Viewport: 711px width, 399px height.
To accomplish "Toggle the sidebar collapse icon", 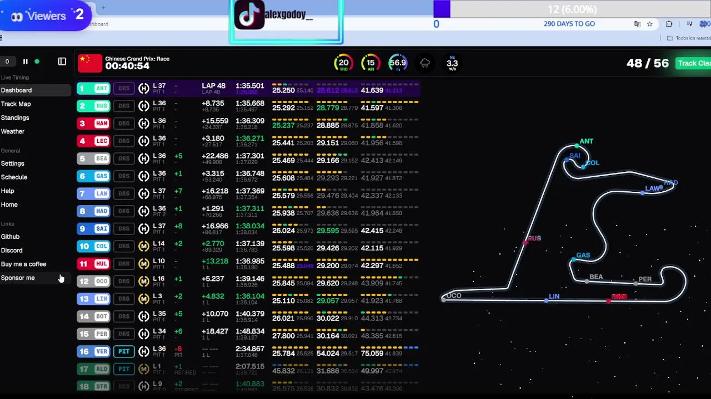I will click(x=62, y=62).
